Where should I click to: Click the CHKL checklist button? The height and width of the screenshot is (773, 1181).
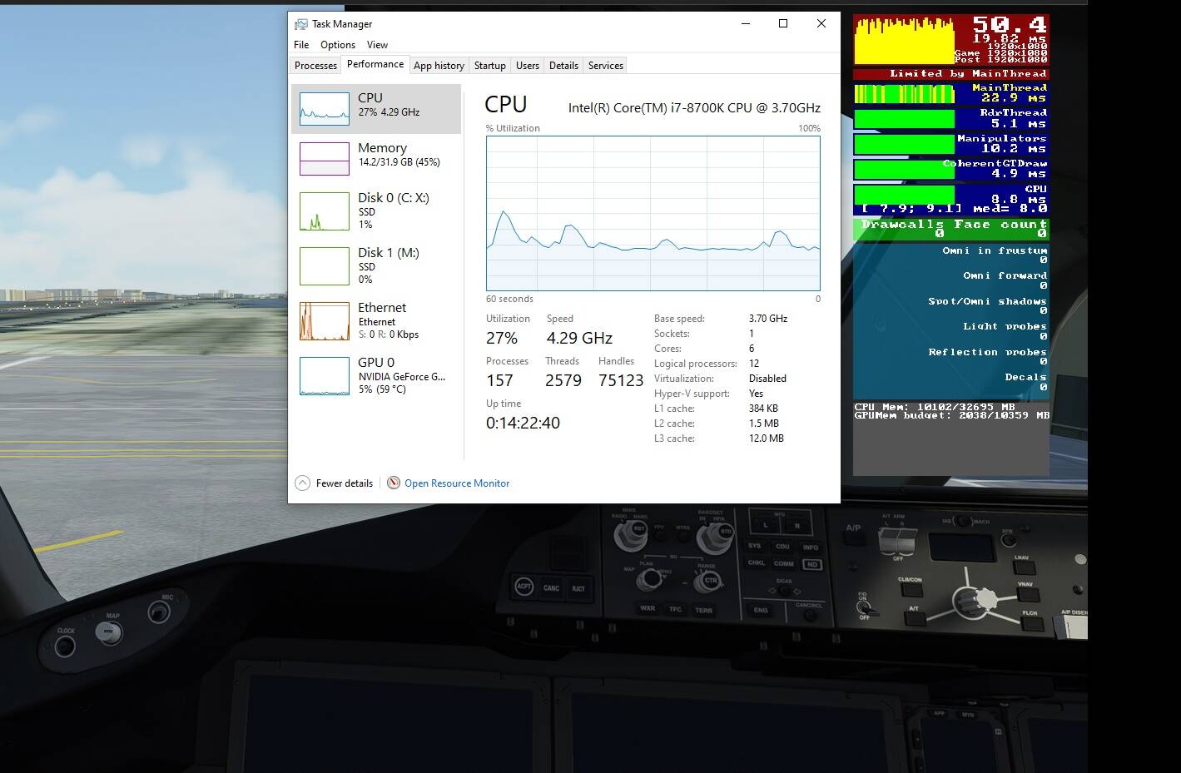756,563
